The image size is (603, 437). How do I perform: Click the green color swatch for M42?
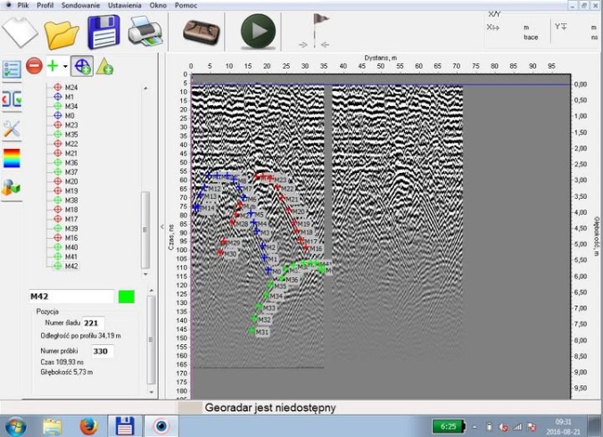(x=127, y=297)
